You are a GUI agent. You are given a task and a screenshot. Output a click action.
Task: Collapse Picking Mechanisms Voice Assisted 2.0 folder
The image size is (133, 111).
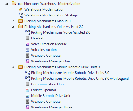click(13, 27)
